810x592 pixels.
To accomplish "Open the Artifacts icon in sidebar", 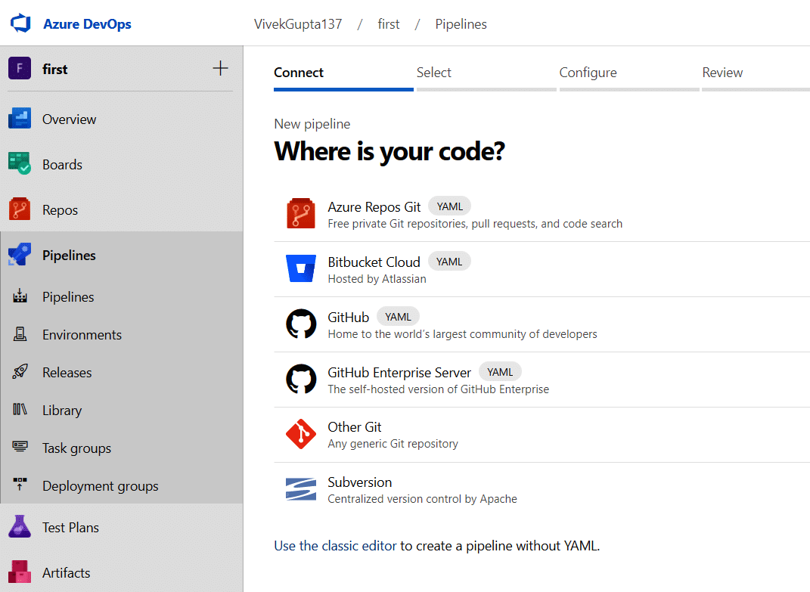I will tap(20, 572).
